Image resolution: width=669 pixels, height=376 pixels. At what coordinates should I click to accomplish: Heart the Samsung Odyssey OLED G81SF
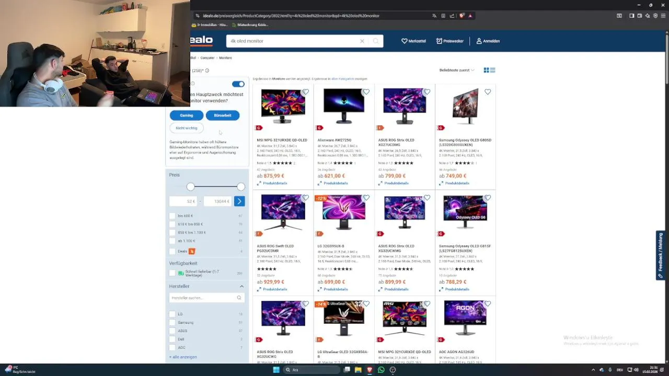pyautogui.click(x=488, y=198)
